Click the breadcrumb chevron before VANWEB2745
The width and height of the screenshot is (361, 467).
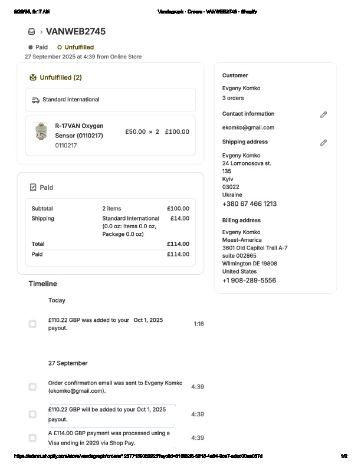pyautogui.click(x=41, y=32)
